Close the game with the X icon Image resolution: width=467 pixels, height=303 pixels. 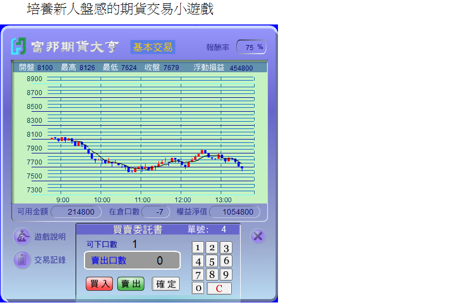coord(258,236)
